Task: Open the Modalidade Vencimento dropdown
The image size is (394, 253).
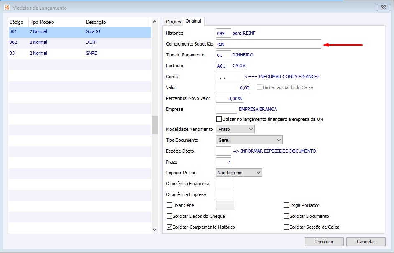Action: [235, 129]
